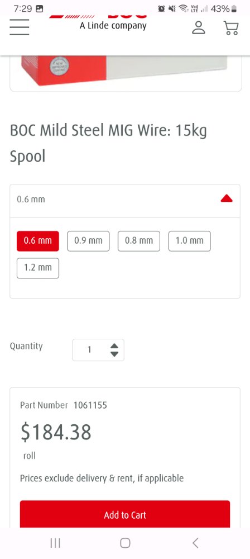Select the 0.9 mm wire size

(x=88, y=241)
